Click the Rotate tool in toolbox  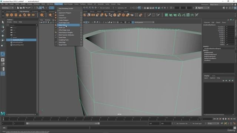click(3, 40)
